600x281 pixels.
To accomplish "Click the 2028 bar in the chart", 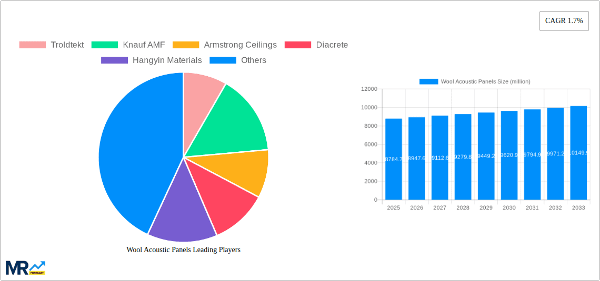I will 463,157.
